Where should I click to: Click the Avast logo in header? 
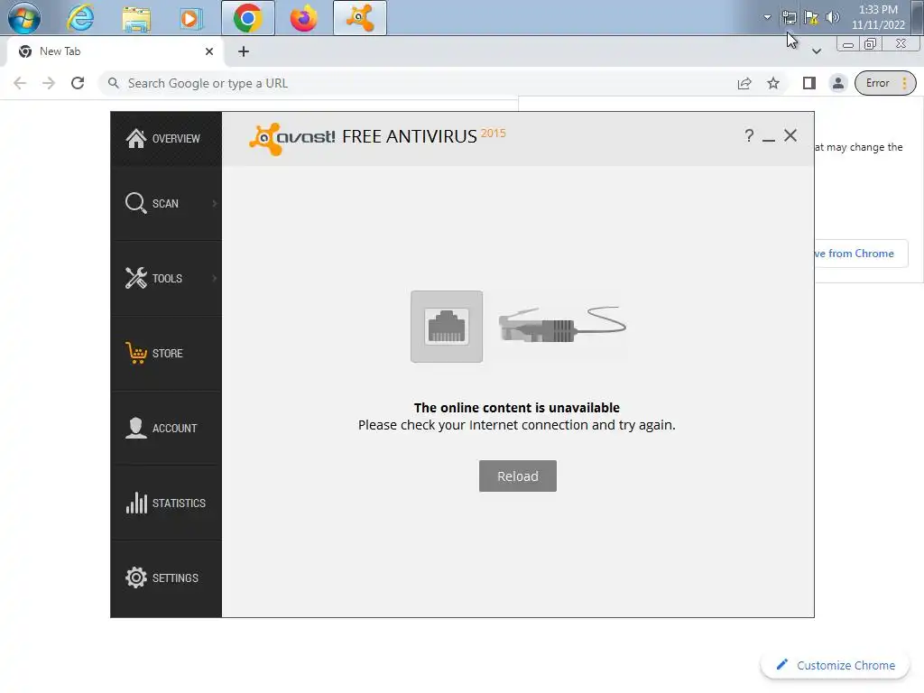point(291,138)
